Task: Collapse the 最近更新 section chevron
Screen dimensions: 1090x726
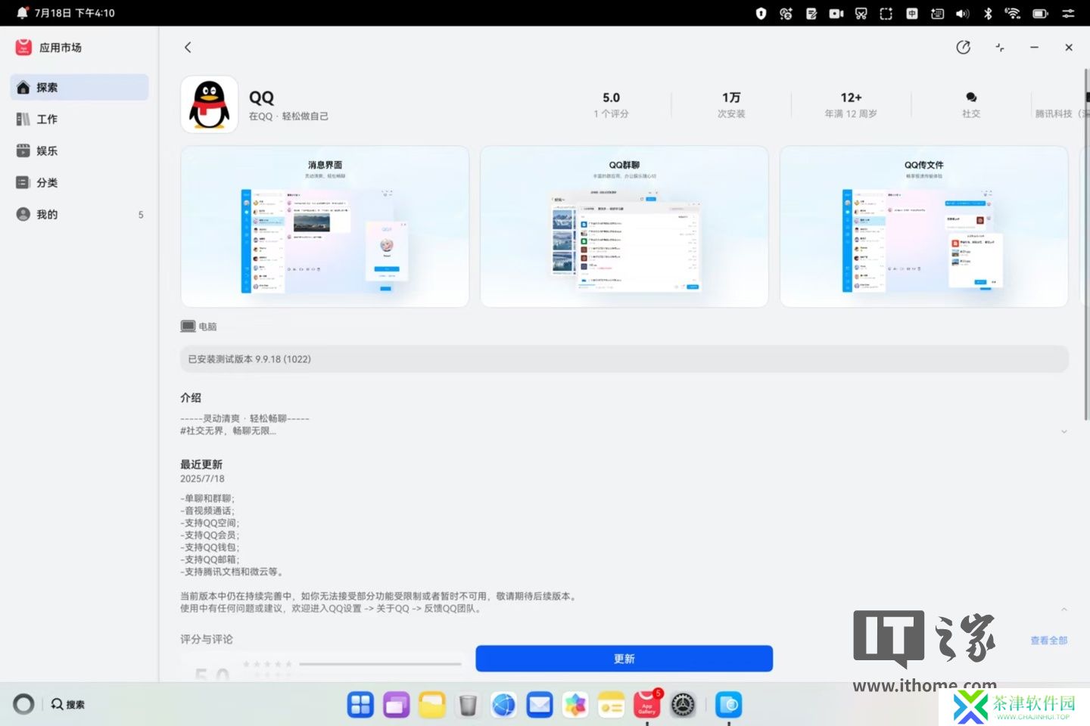Action: click(1064, 609)
